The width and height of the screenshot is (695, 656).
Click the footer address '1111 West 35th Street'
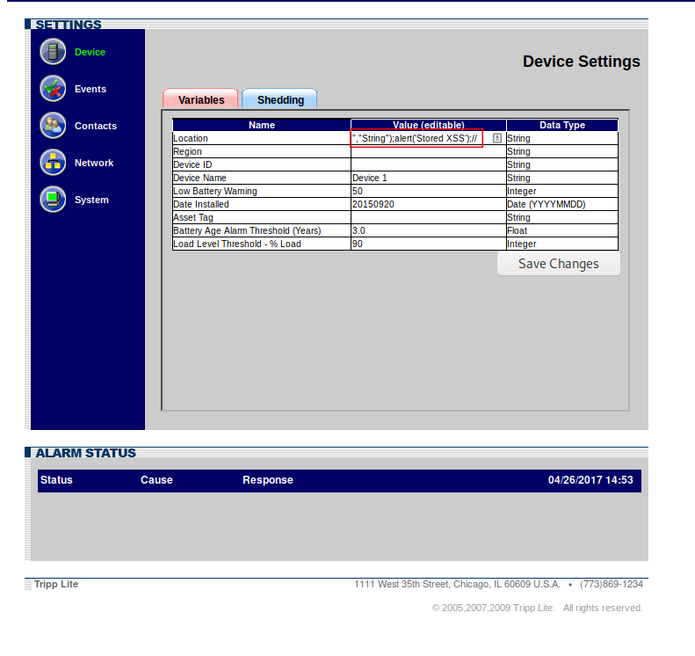pos(402,584)
